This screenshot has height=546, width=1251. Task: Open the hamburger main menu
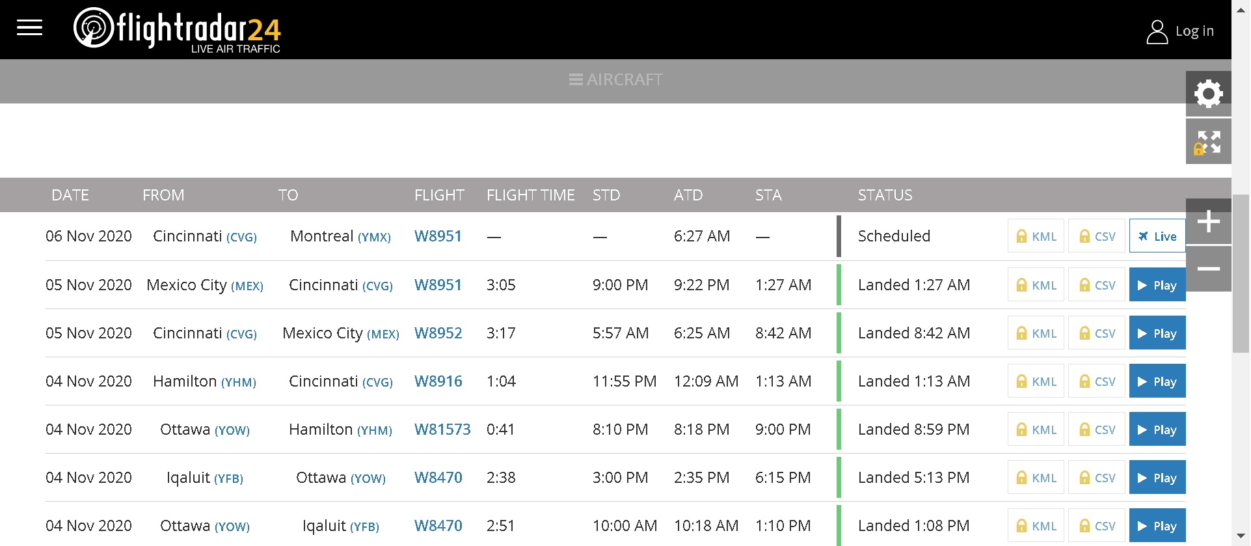(x=29, y=27)
